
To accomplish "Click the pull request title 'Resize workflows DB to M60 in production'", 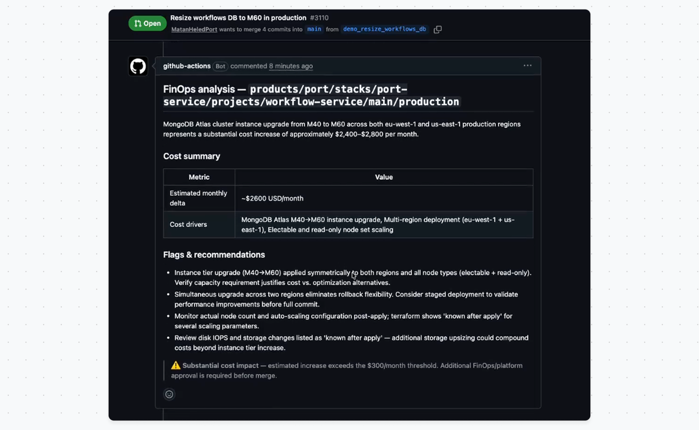I will click(x=238, y=18).
